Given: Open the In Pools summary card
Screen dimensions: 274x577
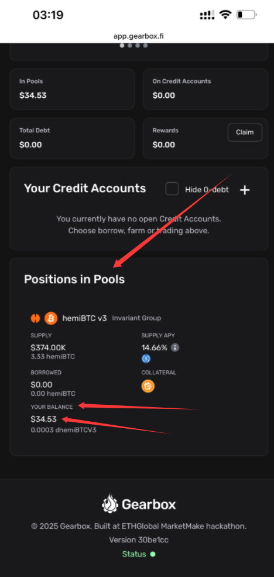Looking at the screenshot, I should pyautogui.click(x=72, y=89).
